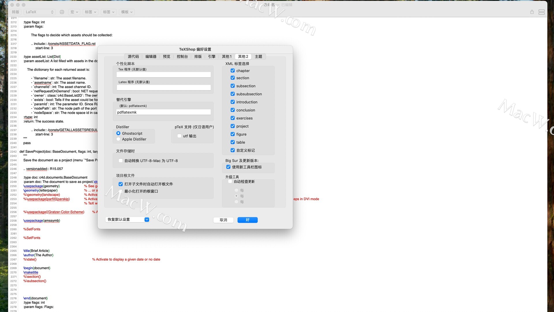Switch to the 其他1 tab
The image size is (554, 312).
click(x=227, y=56)
